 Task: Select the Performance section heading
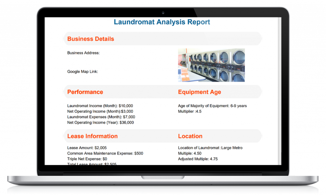point(85,92)
